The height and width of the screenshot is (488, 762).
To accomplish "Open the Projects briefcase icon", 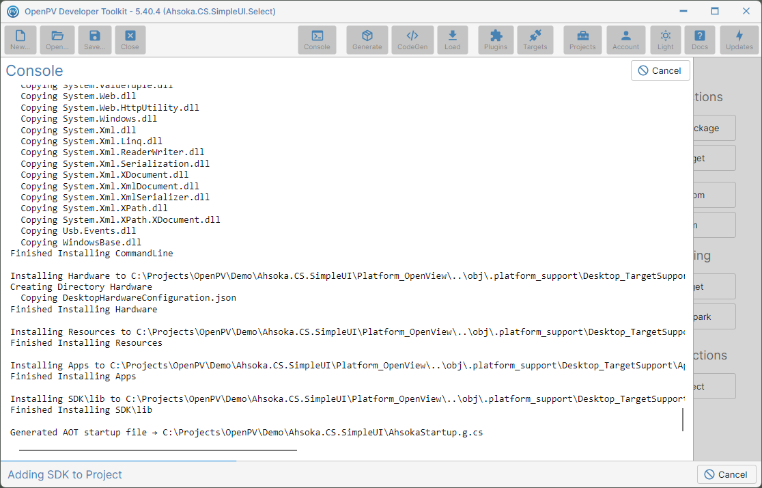I will (582, 40).
